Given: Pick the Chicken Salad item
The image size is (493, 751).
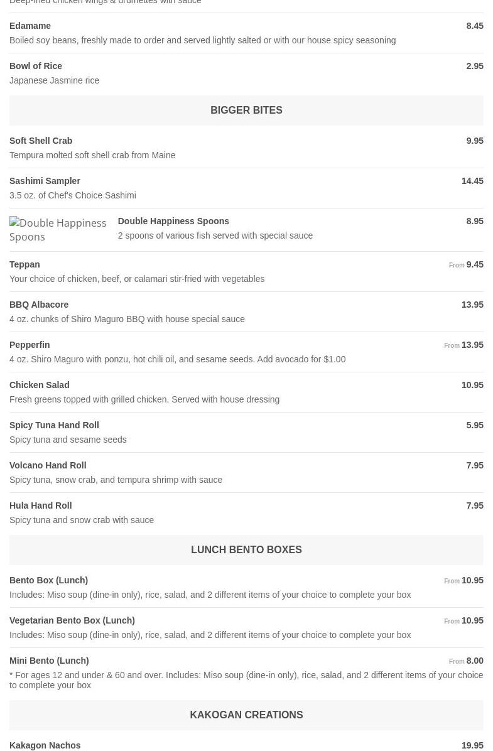Looking at the screenshot, I should click(x=39, y=385).
